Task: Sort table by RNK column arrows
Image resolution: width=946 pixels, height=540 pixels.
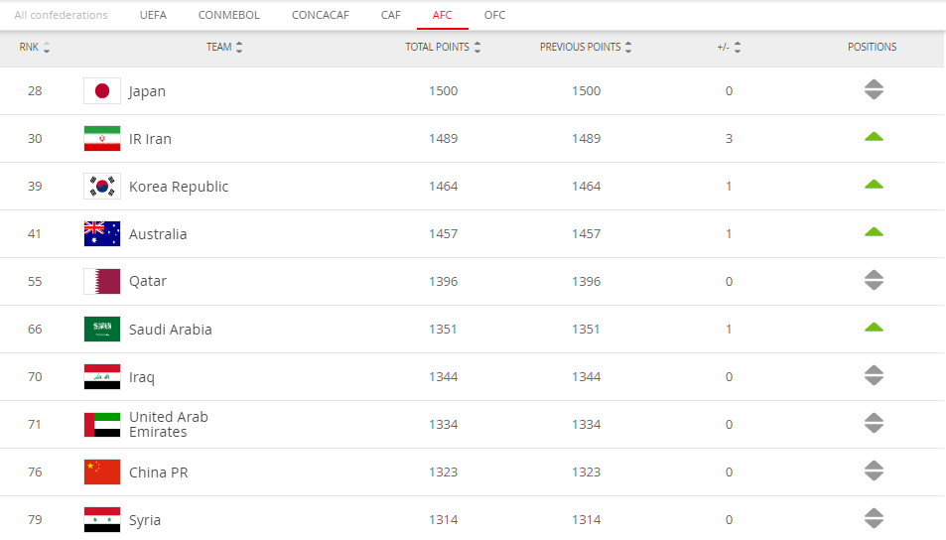Action: point(47,47)
